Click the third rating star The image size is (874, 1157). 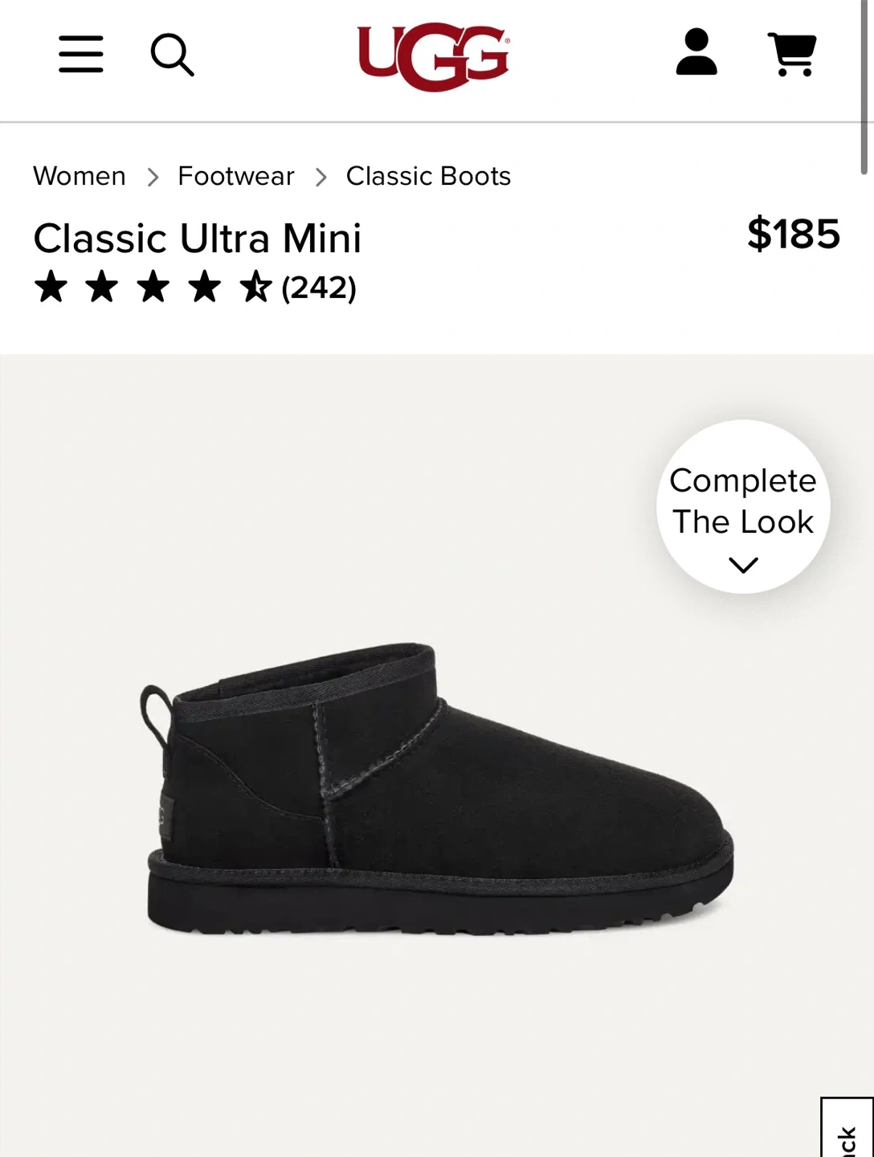[x=153, y=287]
